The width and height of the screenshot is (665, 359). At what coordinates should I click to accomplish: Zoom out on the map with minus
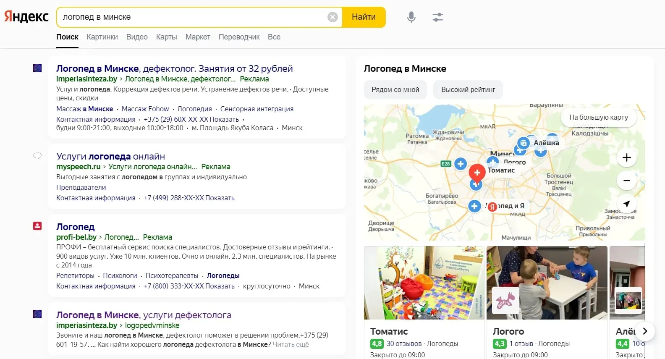click(627, 181)
